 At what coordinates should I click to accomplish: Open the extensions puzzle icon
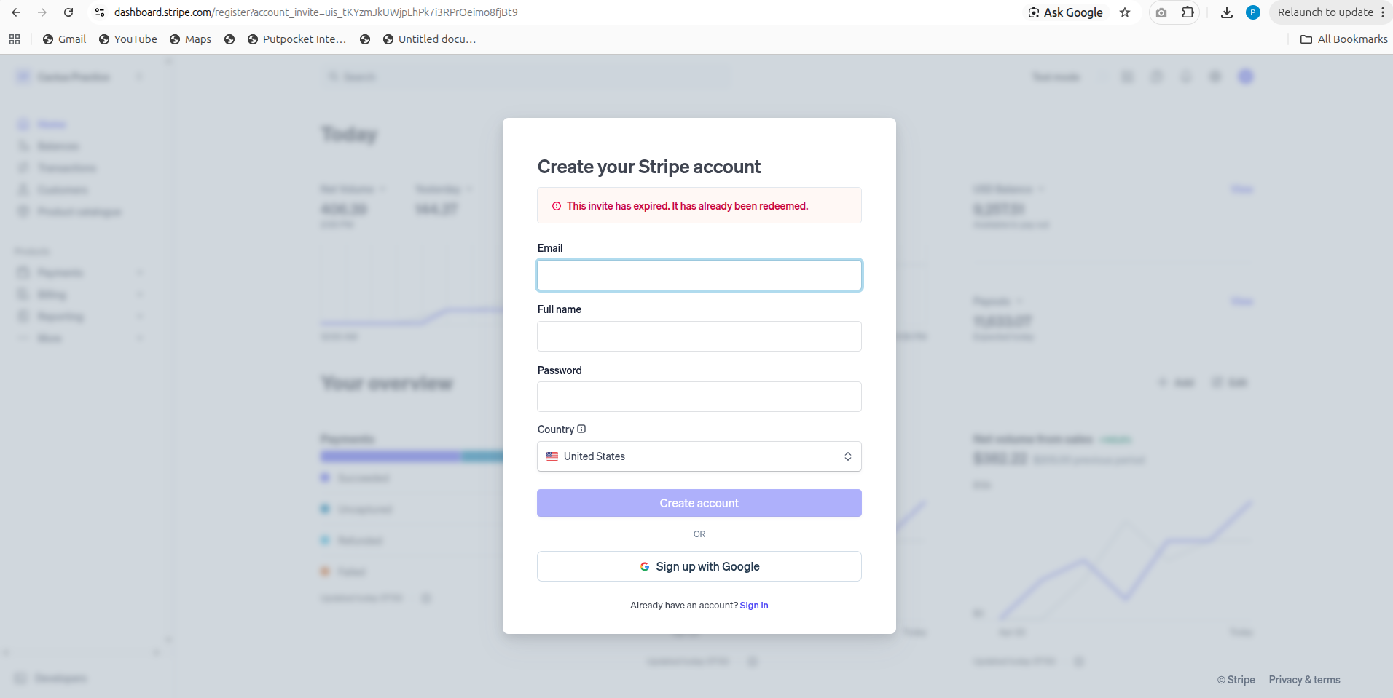pos(1188,12)
